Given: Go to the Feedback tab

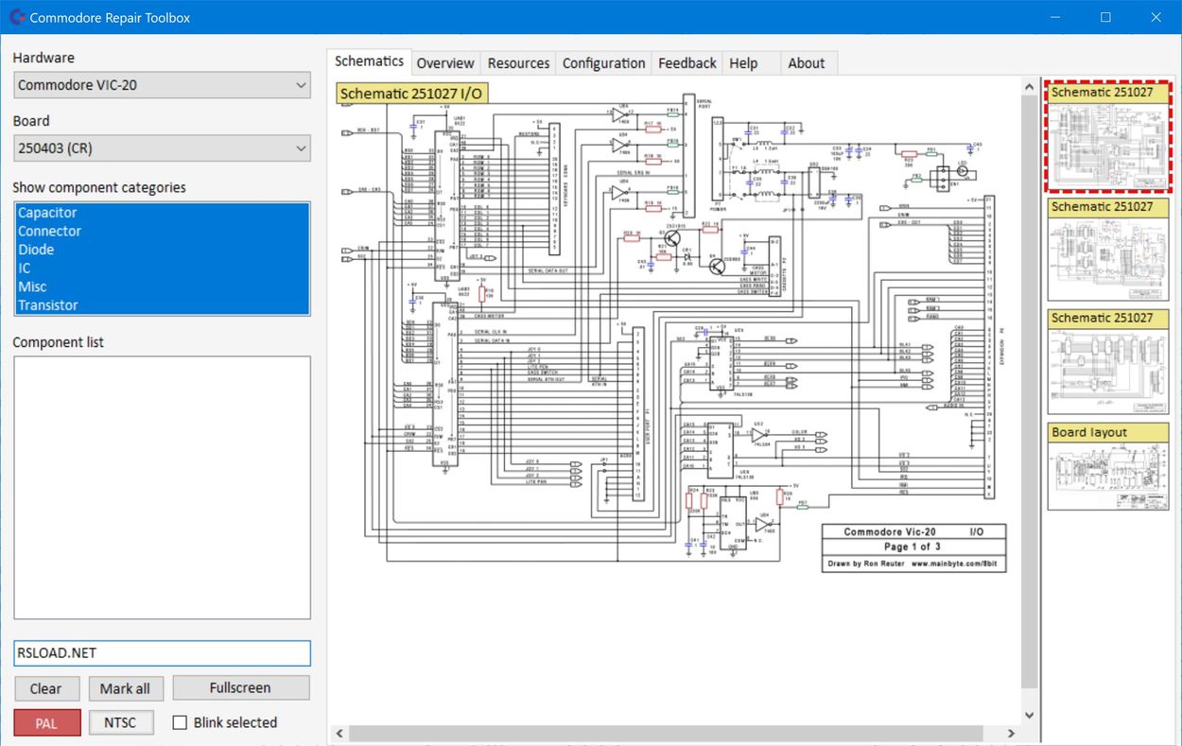Looking at the screenshot, I should point(687,63).
